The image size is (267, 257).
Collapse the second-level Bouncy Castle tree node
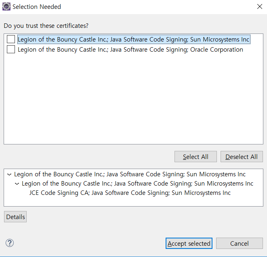(x=17, y=184)
